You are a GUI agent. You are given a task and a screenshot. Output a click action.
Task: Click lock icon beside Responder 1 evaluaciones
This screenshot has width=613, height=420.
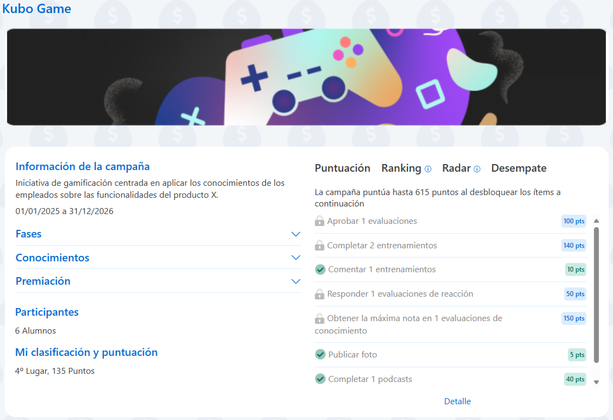(319, 294)
